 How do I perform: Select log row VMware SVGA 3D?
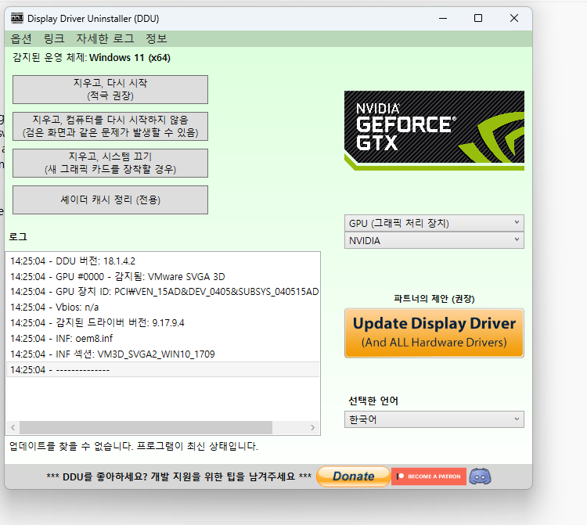[x=163, y=276]
